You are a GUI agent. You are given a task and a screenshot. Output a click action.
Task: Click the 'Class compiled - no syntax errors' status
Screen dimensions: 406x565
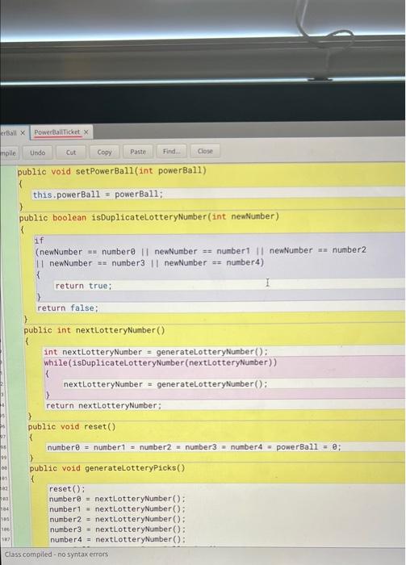click(x=57, y=555)
